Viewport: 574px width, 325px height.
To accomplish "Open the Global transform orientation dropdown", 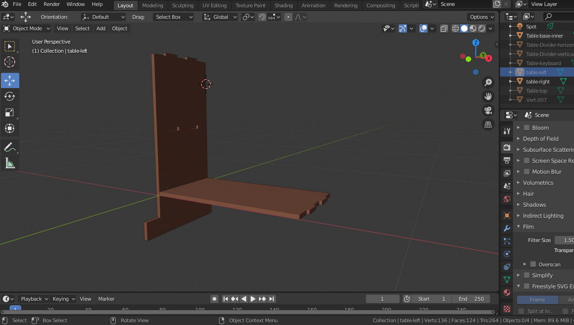I will pos(220,17).
